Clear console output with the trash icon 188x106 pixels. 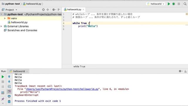(9, 102)
